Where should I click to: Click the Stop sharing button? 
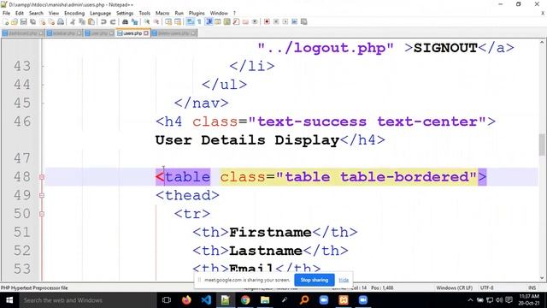pyautogui.click(x=315, y=280)
